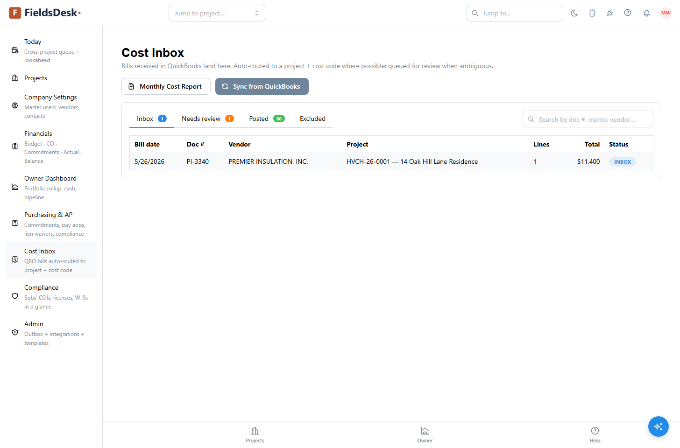Click the Project column header
This screenshot has width=680, height=448.
(x=357, y=144)
